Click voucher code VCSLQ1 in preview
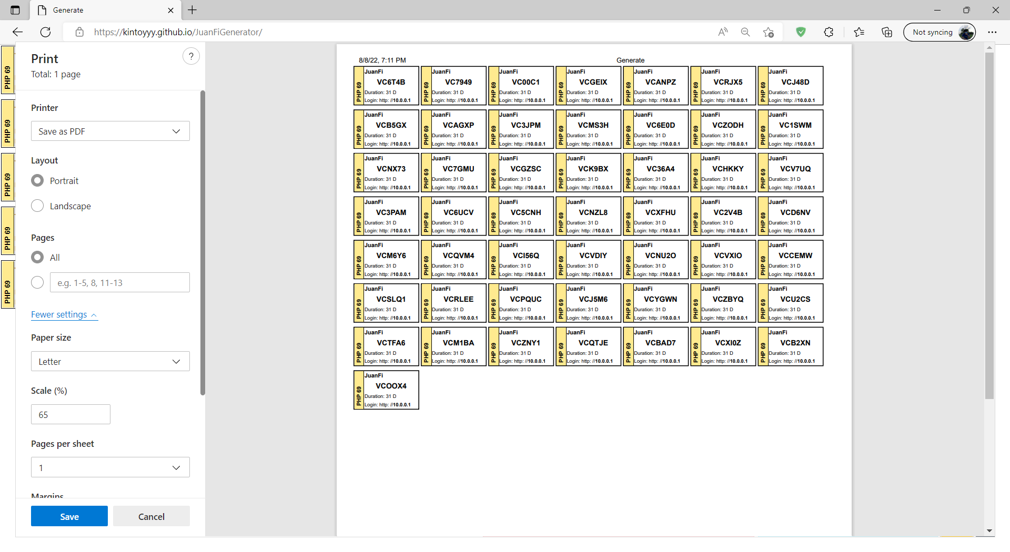The height and width of the screenshot is (552, 1010). (x=391, y=299)
